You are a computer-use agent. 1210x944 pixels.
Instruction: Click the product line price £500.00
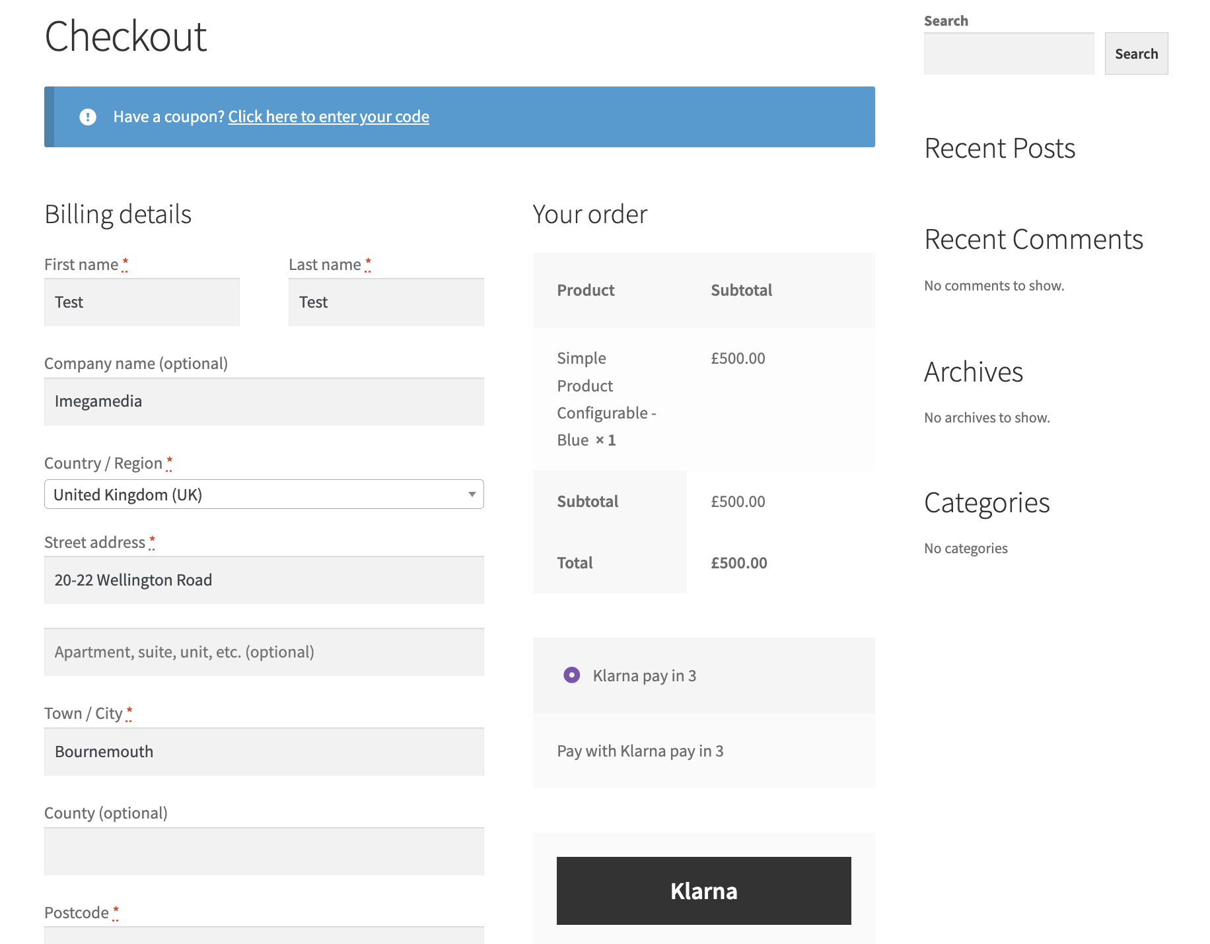pos(738,358)
